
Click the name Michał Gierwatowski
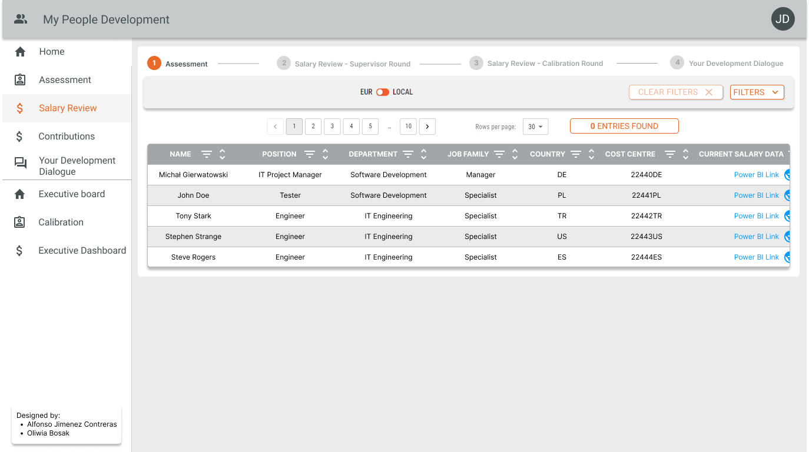tap(193, 175)
